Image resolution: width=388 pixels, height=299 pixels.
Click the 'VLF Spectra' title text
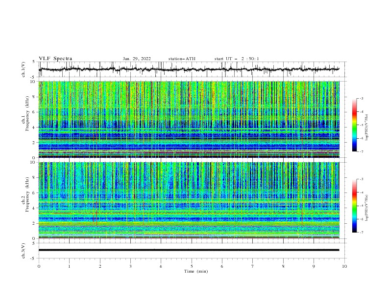[55, 59]
